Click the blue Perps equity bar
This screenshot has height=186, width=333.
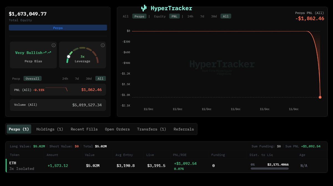[x=58, y=28]
